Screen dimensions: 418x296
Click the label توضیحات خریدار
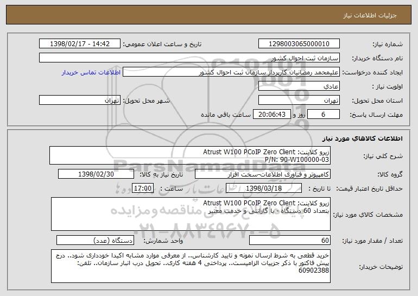pos(381,267)
